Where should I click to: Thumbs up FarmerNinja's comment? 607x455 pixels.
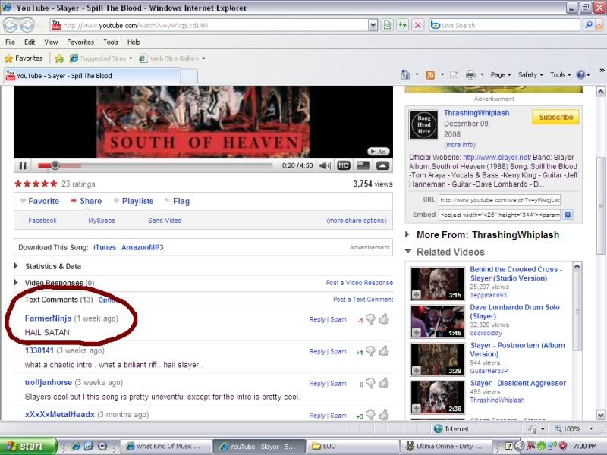pyautogui.click(x=384, y=319)
